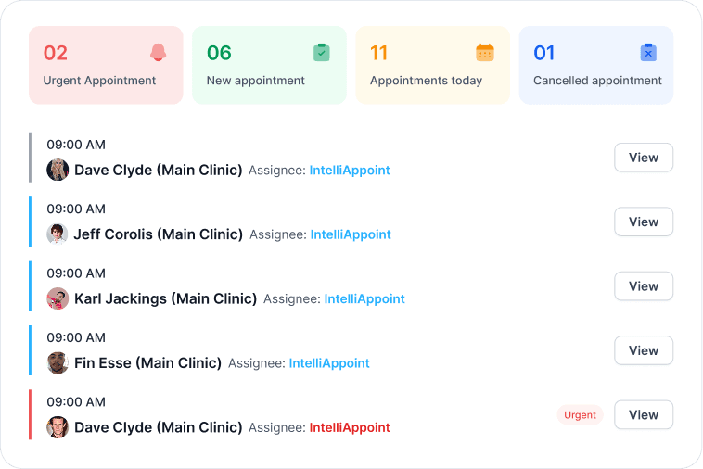The image size is (703, 469).
Task: Click Jeff Corolis avatar photo
Action: point(58,234)
